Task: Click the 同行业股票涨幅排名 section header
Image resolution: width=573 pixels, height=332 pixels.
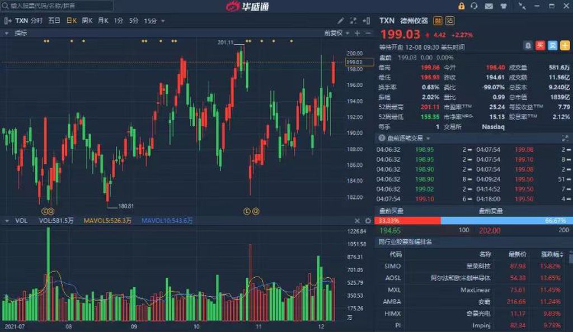Action: [x=405, y=242]
